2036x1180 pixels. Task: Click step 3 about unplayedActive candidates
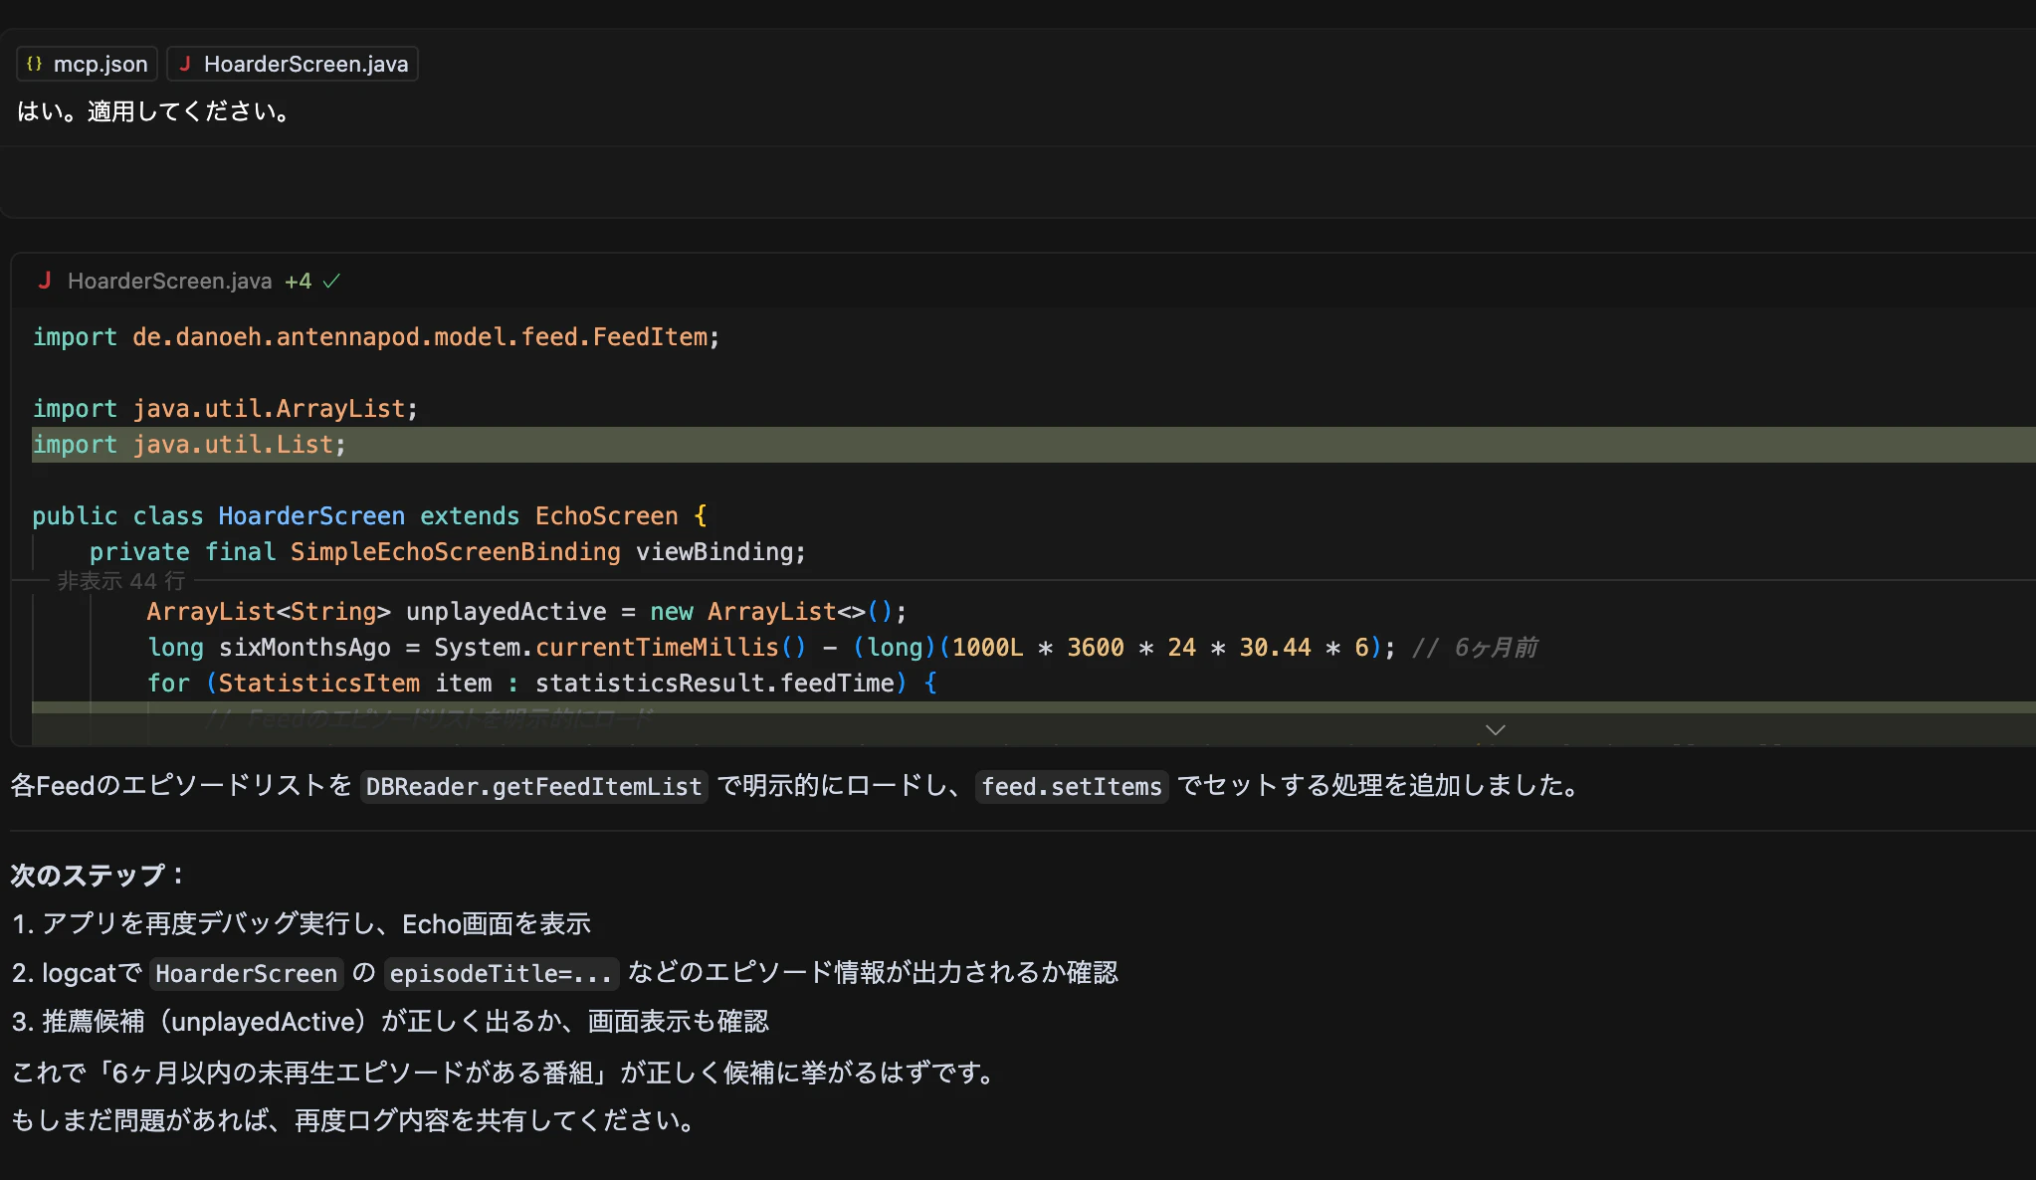(390, 1022)
